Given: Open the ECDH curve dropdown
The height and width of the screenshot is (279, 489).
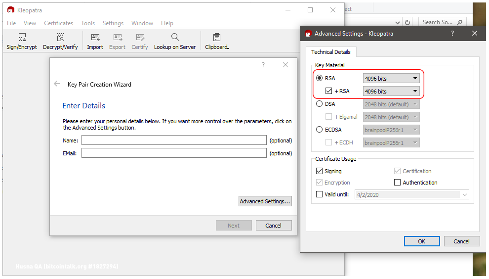Looking at the screenshot, I should pyautogui.click(x=391, y=142).
